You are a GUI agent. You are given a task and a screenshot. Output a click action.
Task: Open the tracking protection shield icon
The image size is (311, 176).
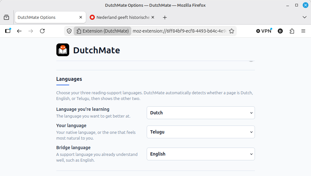69,31
